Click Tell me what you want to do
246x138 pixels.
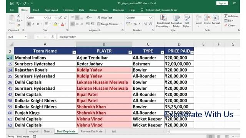(x=161, y=10)
